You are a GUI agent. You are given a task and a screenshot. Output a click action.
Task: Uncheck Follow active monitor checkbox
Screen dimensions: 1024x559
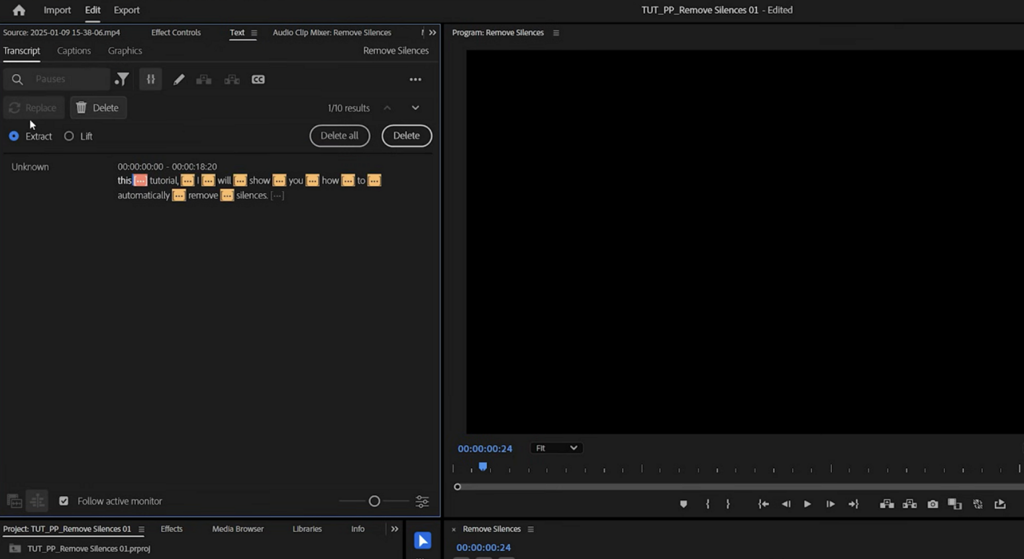pos(64,501)
